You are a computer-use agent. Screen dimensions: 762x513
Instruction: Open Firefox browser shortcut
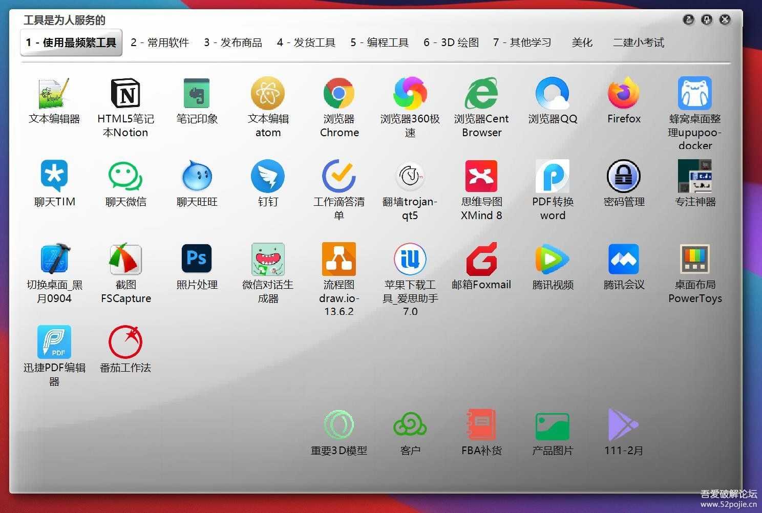pyautogui.click(x=624, y=94)
